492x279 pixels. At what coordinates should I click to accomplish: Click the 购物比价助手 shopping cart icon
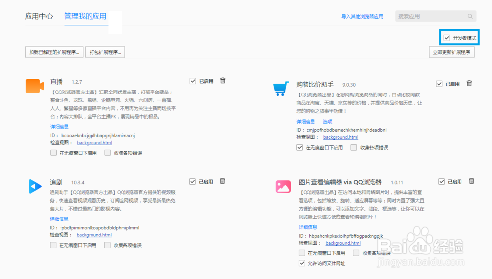coord(280,89)
